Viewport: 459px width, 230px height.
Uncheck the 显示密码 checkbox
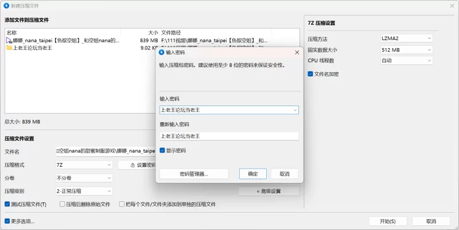(163, 150)
